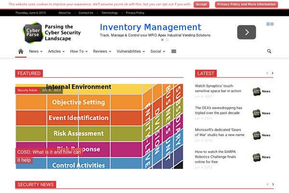
Task: Select the second ad carousel dot
Action: [167, 40]
